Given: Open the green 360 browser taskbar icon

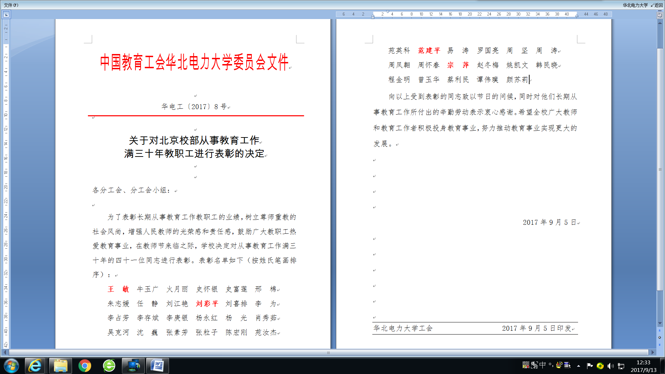Looking at the screenshot, I should pyautogui.click(x=109, y=366).
